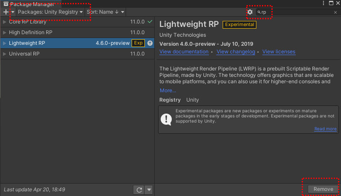Viewport: 341px width, 196px height.
Task: Click the Remove button
Action: tap(323, 189)
